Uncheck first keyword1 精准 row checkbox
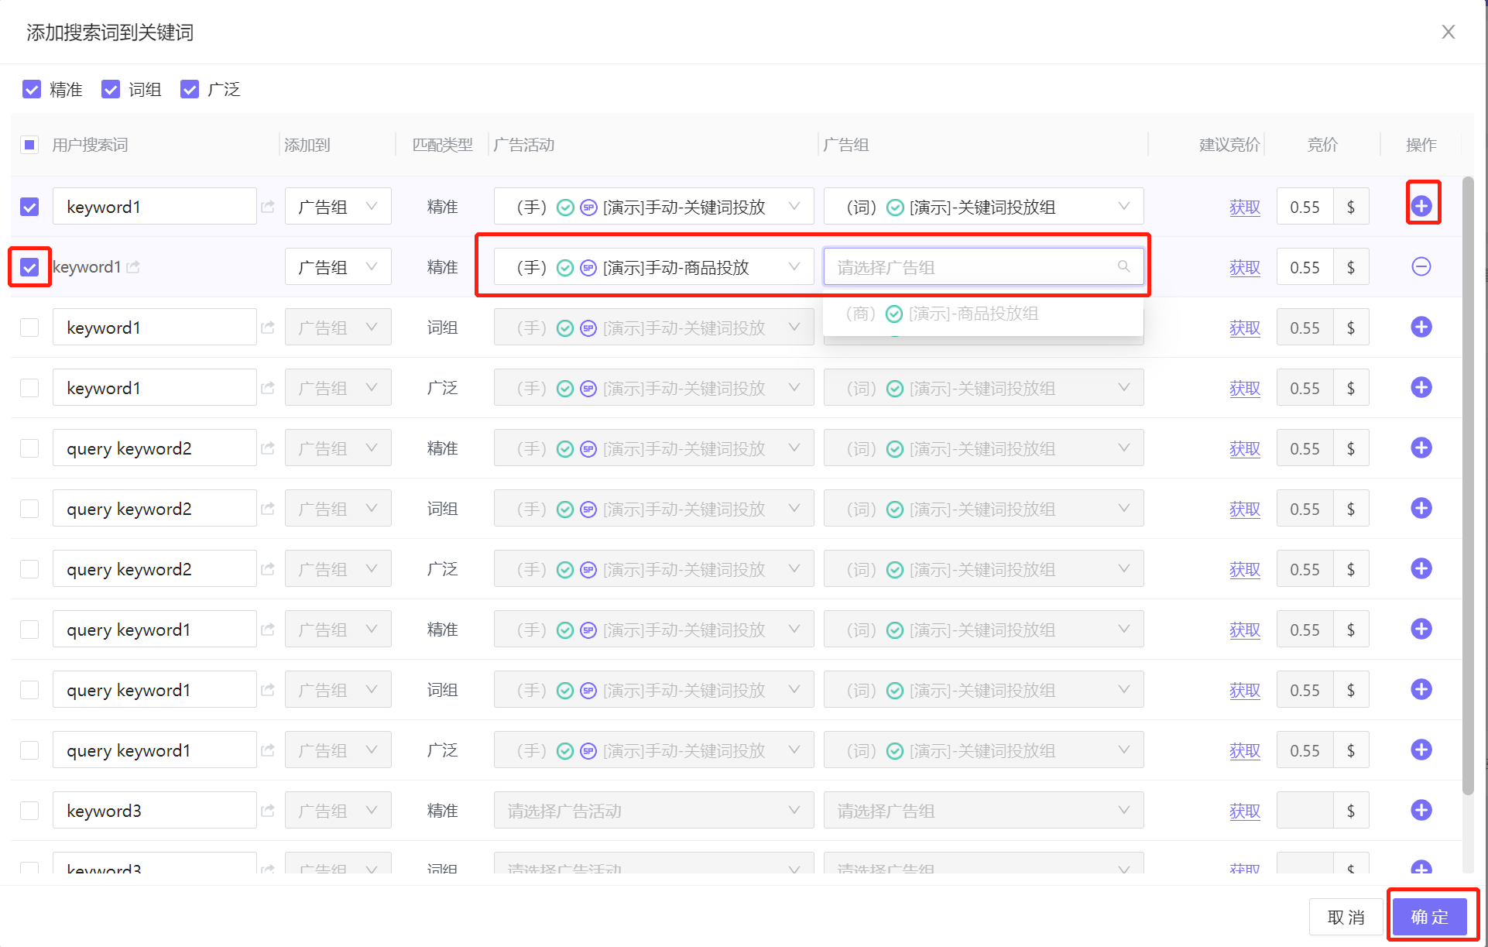1488x947 pixels. coord(29,207)
